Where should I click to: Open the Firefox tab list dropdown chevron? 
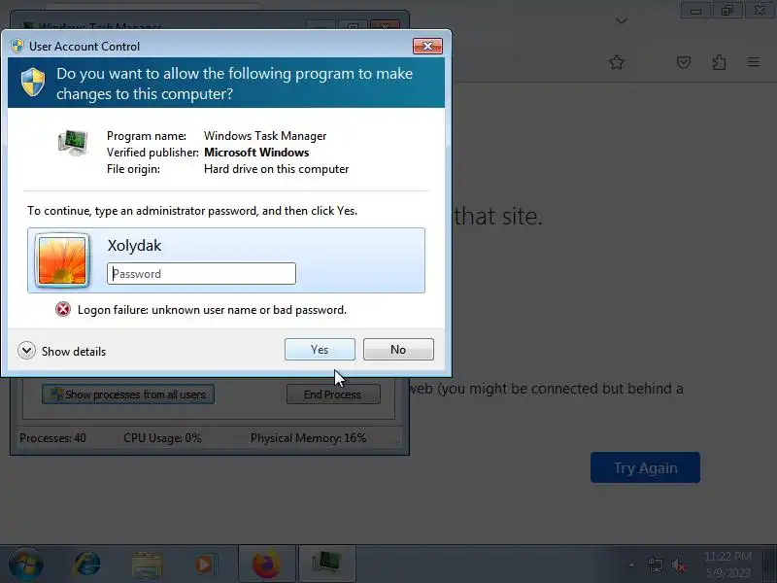[622, 20]
